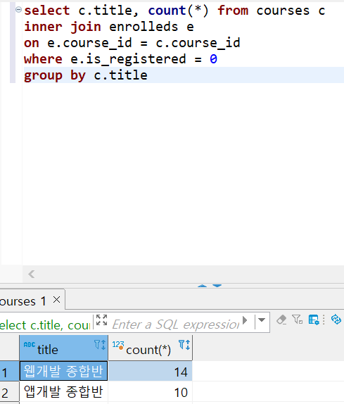The image size is (344, 404).
Task: Click the select keyword in the editor
Action: 47,11
